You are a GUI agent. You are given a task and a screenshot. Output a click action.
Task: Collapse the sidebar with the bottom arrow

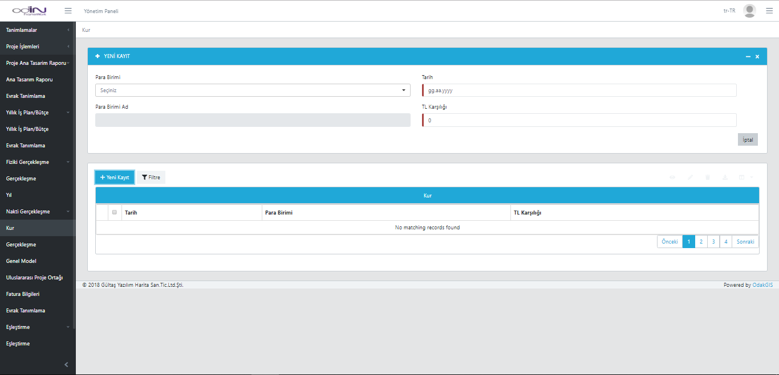point(66,365)
